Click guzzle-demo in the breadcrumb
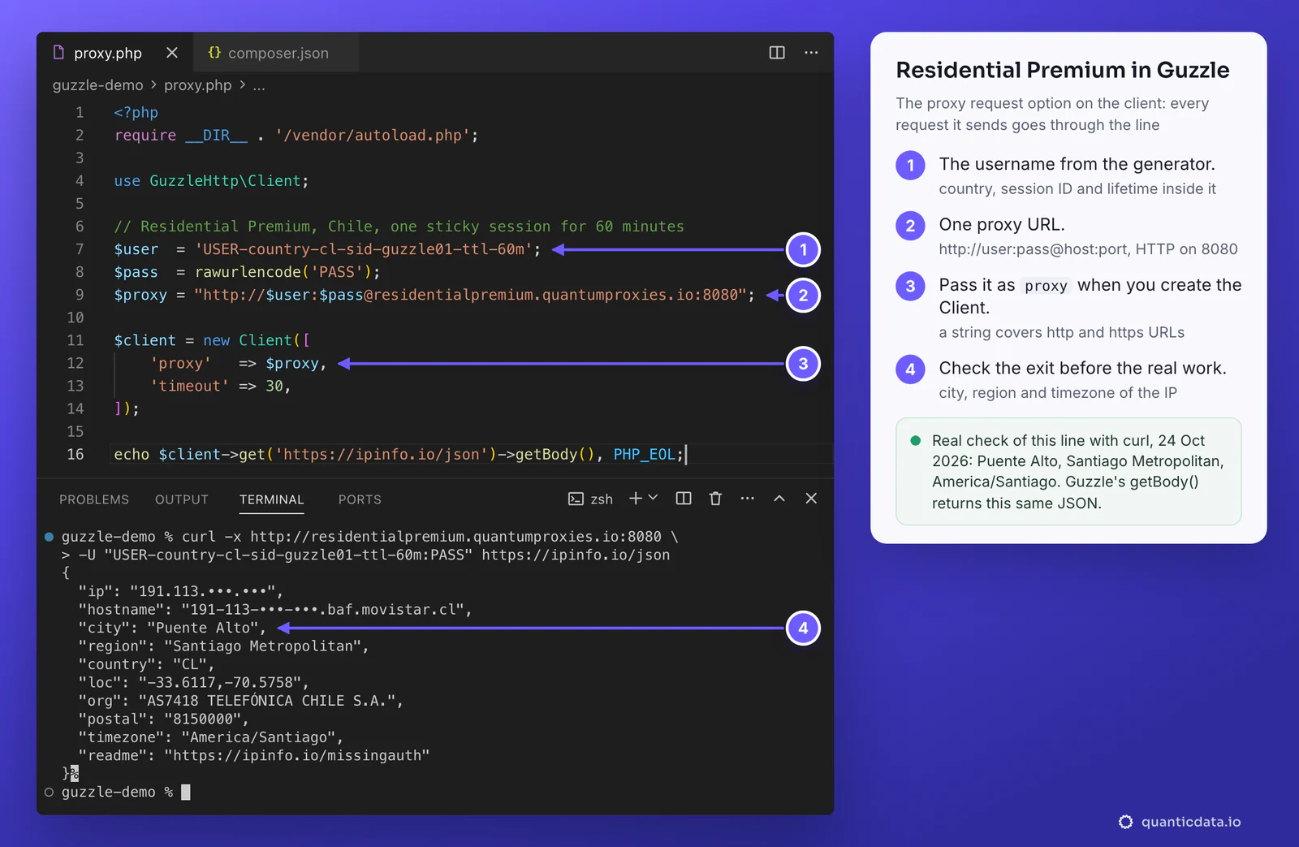Viewport: 1299px width, 847px height. click(97, 85)
